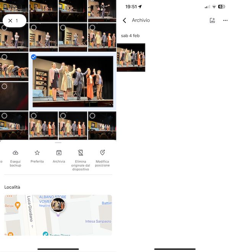The width and height of the screenshot is (233, 252).
Task: Tap the photo pin on the Località map
Action: pos(58,205)
